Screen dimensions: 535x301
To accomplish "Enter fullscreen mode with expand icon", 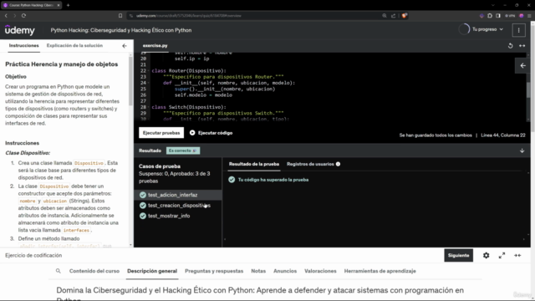I will [502, 255].
